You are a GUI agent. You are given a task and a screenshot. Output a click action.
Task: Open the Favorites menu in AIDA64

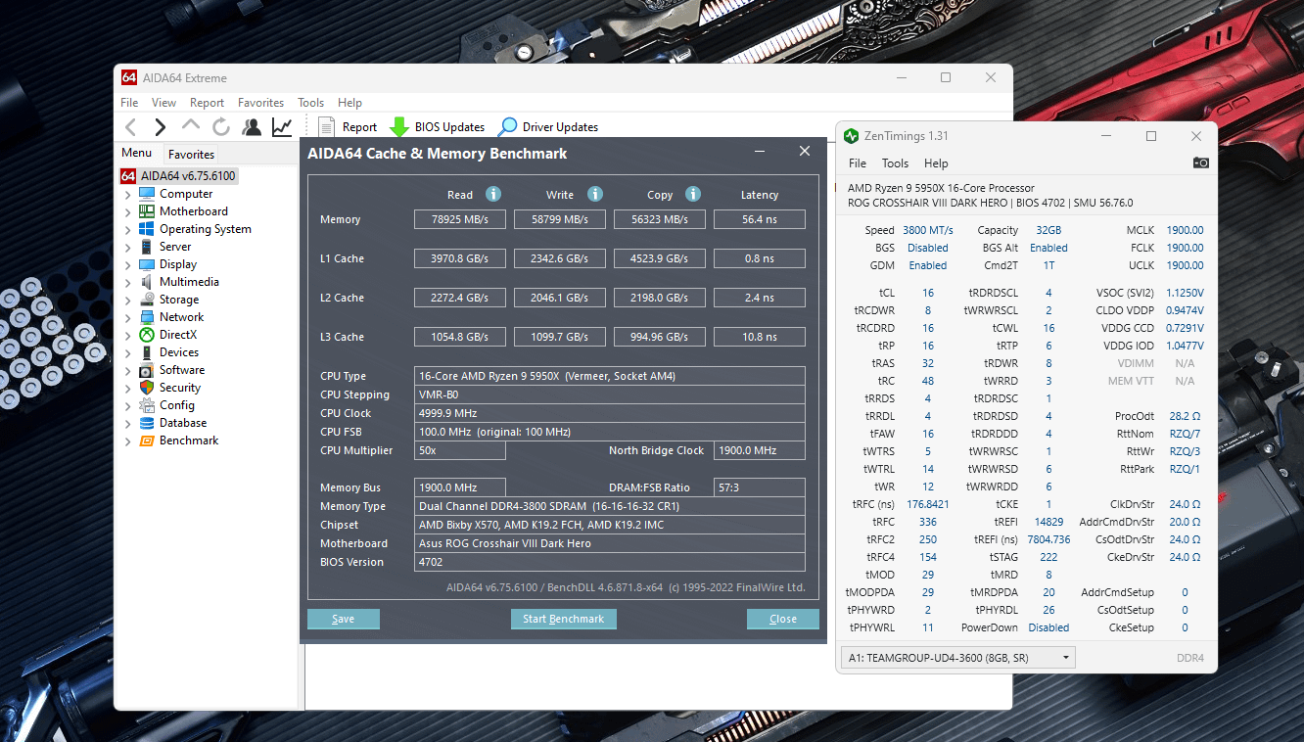tap(260, 103)
